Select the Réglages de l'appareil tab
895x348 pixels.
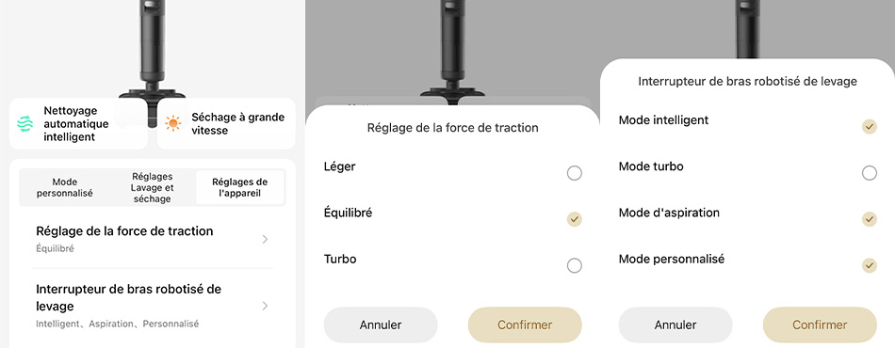tap(239, 187)
